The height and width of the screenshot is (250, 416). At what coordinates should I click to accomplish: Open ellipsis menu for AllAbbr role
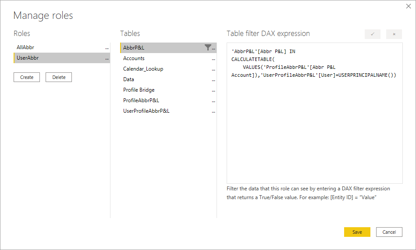coord(107,48)
